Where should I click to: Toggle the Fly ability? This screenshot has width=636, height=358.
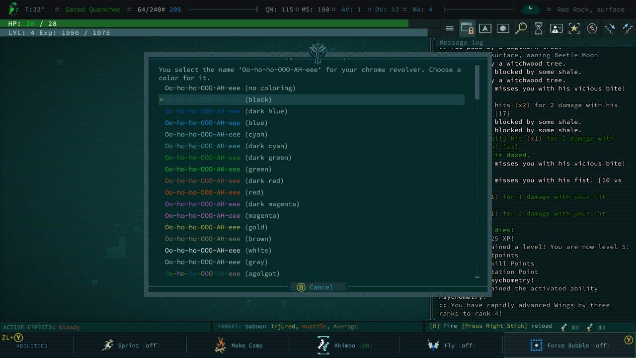coord(449,345)
